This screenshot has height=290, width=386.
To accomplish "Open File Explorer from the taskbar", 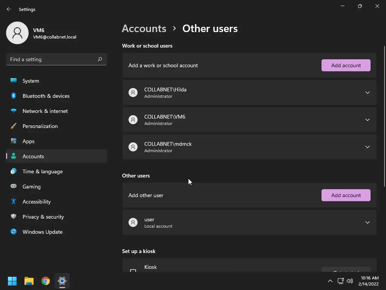I will (x=29, y=281).
